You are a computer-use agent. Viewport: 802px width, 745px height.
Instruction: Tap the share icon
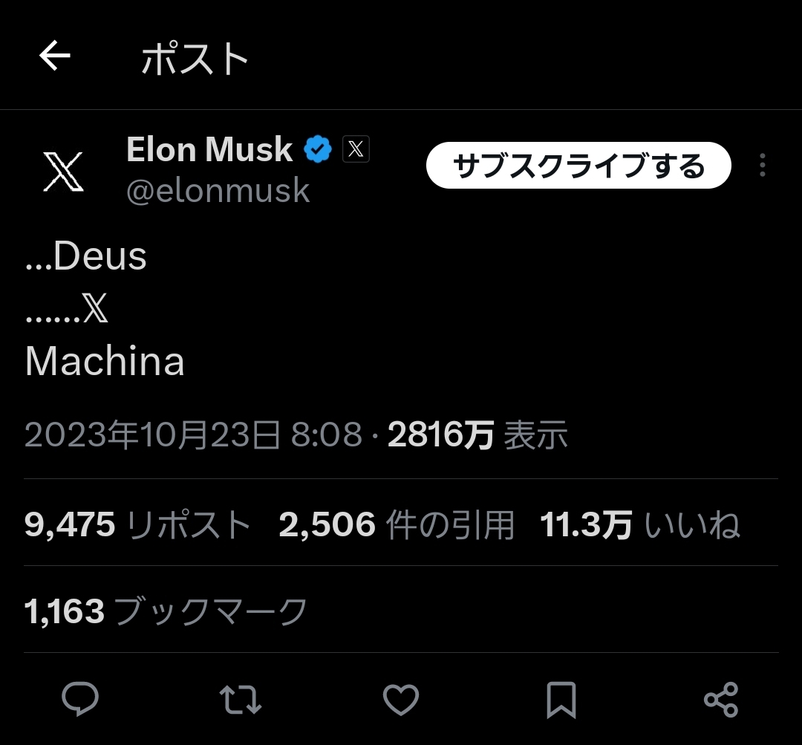pyautogui.click(x=720, y=699)
